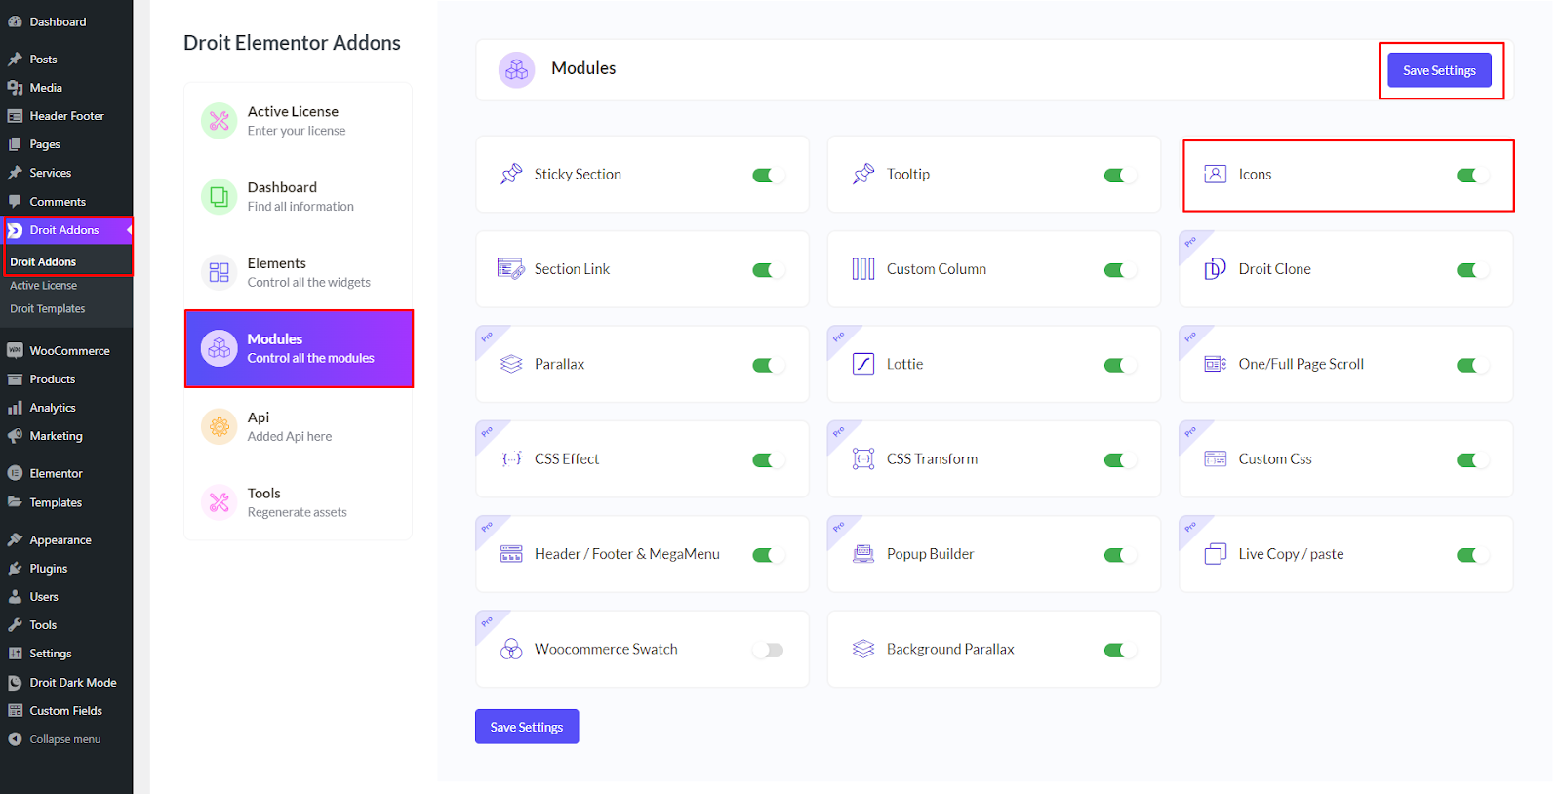Open the Api settings tab

click(x=298, y=426)
